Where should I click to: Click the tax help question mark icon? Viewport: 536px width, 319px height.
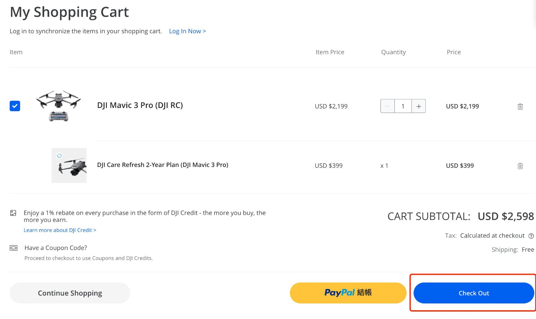(531, 236)
